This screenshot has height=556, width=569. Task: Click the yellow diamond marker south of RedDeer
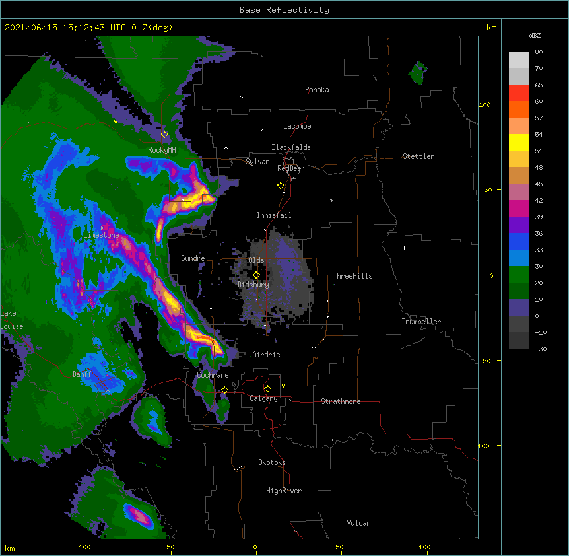(x=281, y=186)
